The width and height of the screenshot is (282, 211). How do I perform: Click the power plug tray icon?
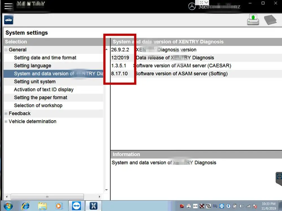click(x=235, y=206)
